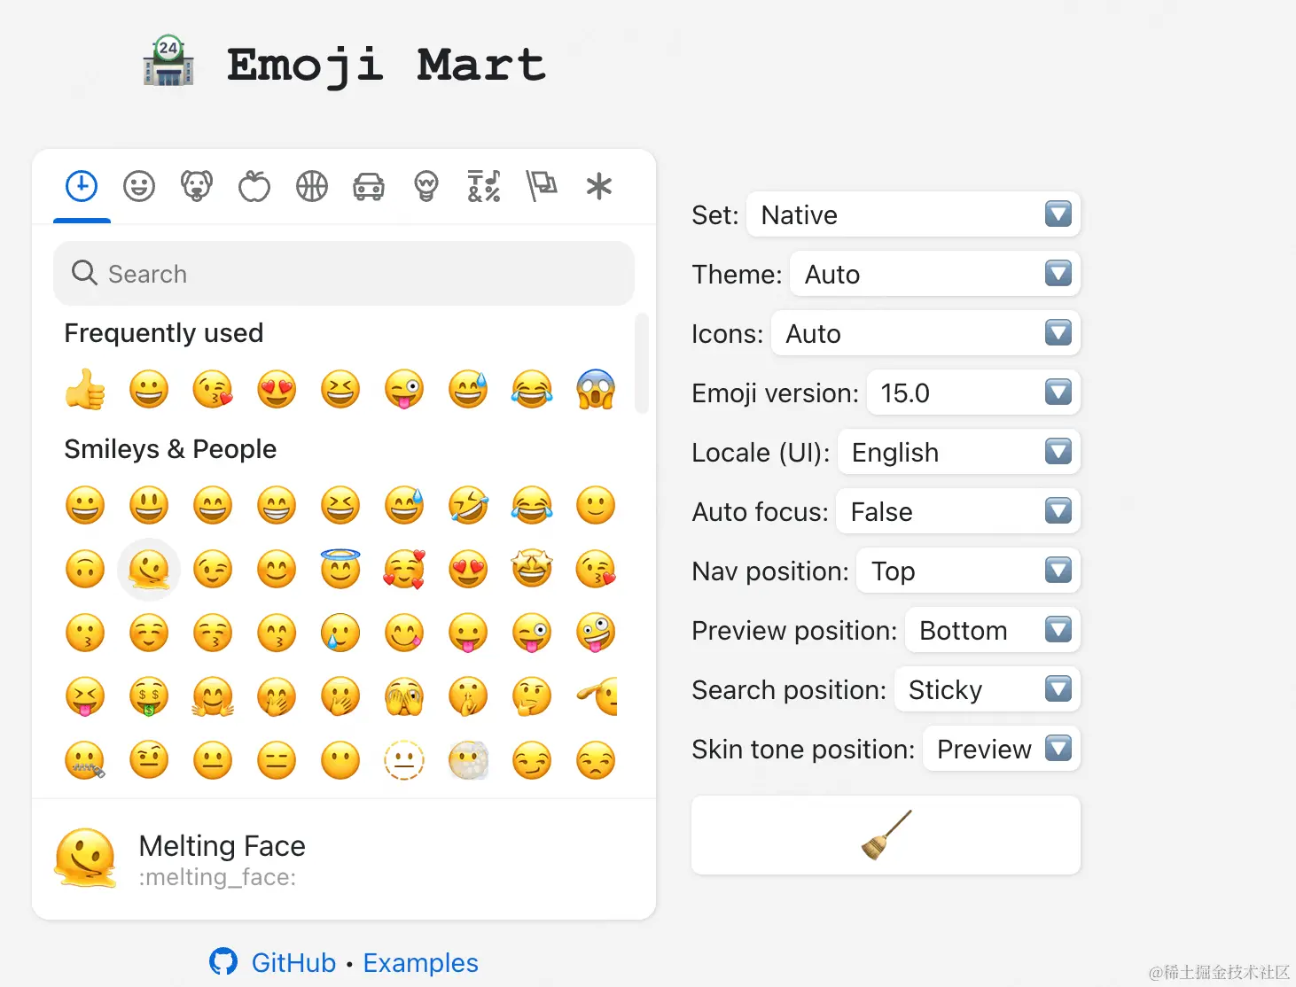Select the face with tear smiling emoji
This screenshot has width=1296, height=987.
click(x=340, y=633)
